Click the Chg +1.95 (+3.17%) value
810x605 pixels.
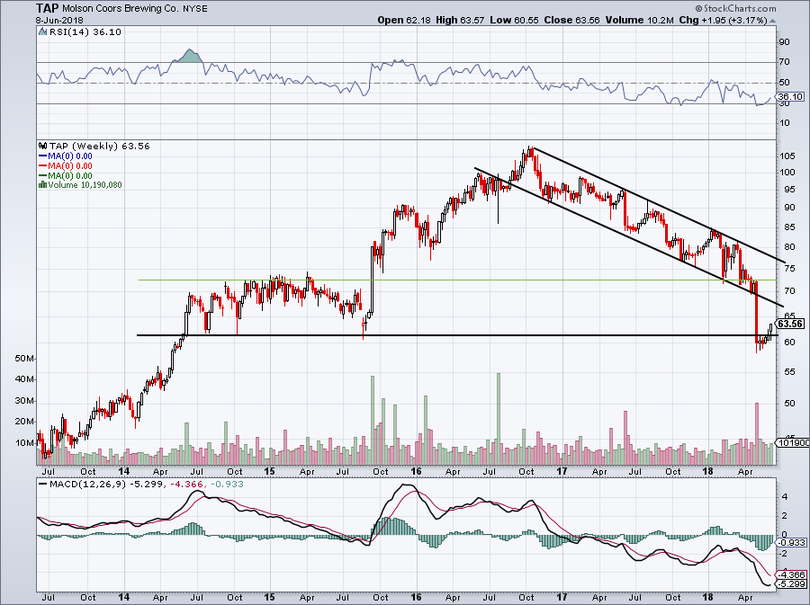coord(724,20)
